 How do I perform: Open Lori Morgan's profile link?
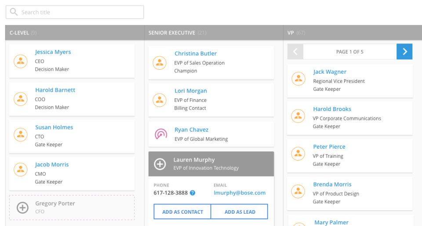pyautogui.click(x=191, y=91)
